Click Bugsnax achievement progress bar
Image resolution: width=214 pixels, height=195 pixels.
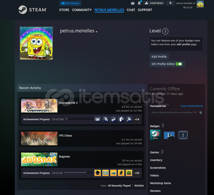(78, 173)
